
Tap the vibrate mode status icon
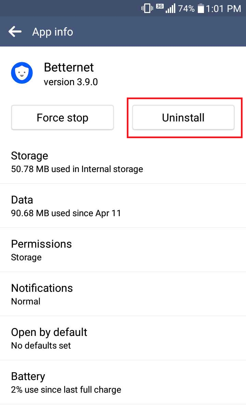(147, 9)
